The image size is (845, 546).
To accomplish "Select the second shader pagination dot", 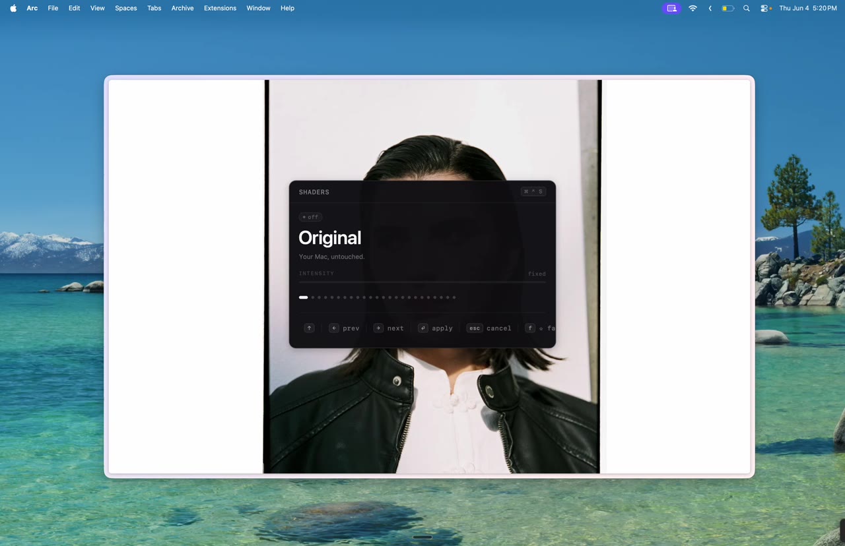I will (x=313, y=297).
